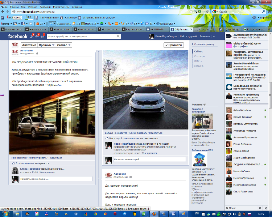Open Каталоги dropdown in toolbar

pyautogui.click(x=71, y=18)
